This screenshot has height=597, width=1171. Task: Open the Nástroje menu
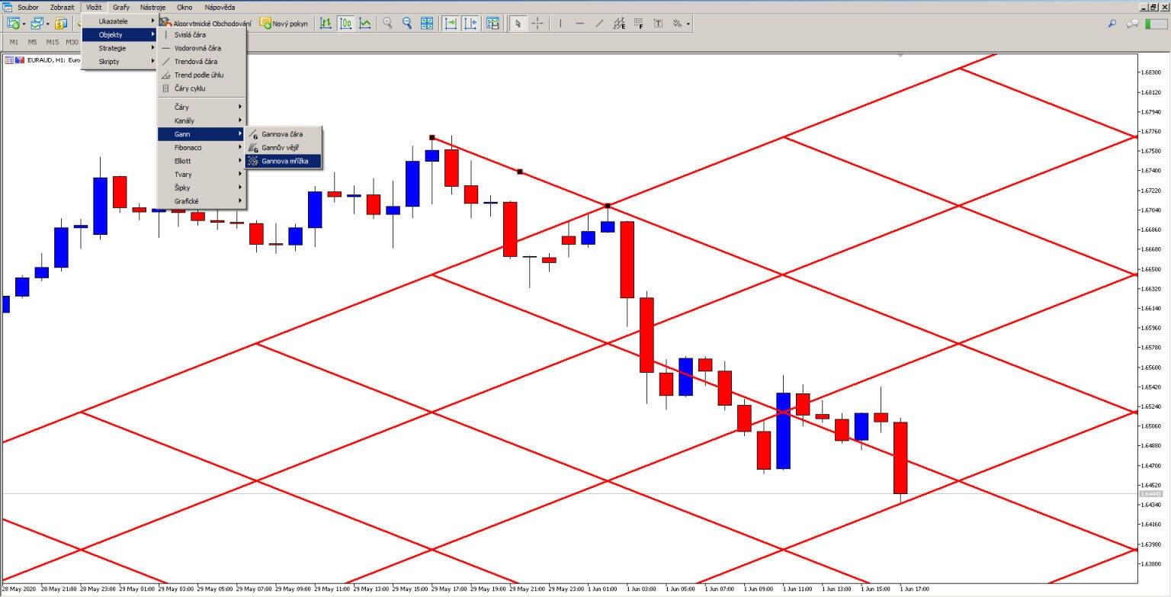pos(152,7)
